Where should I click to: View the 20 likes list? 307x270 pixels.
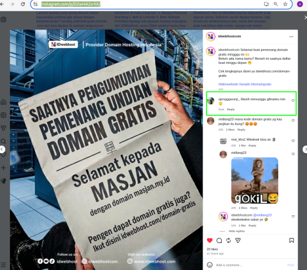212,249
